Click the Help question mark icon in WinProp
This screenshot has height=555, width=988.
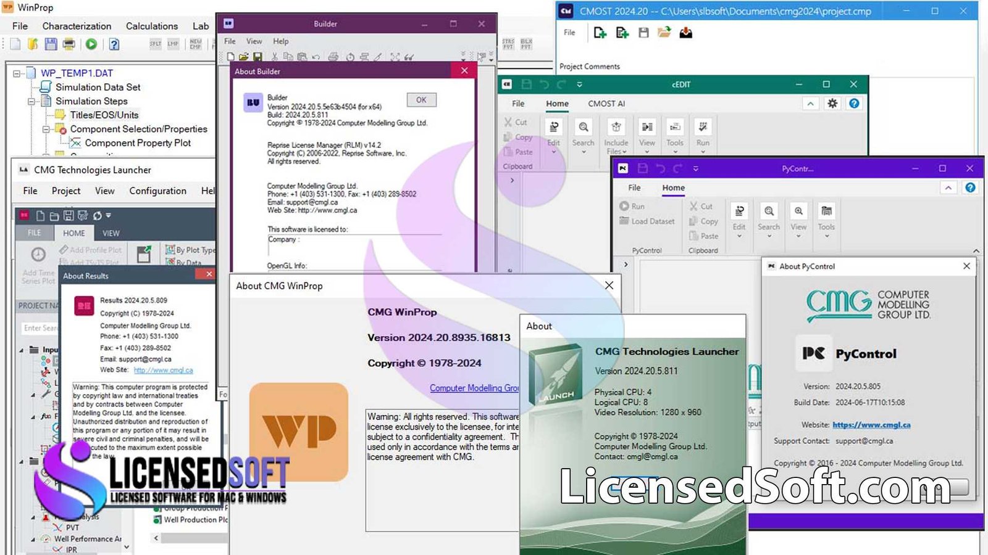(x=114, y=44)
